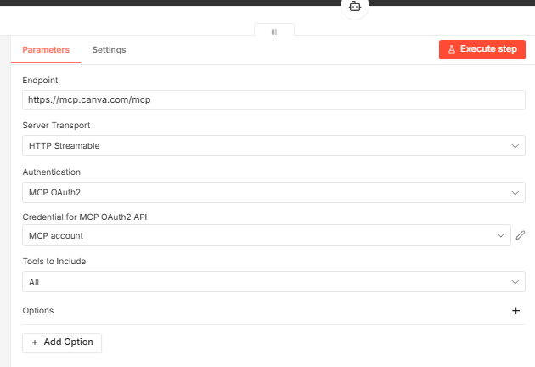Open the Settings tab
This screenshot has width=535, height=367.
pyautogui.click(x=109, y=49)
